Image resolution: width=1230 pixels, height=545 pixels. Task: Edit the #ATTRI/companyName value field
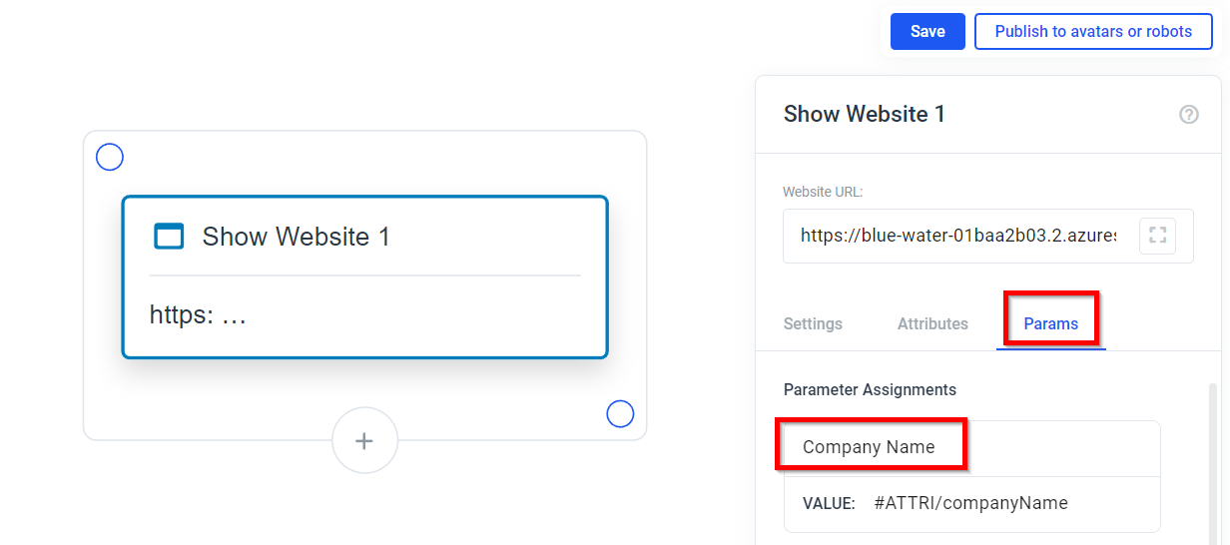pyautogui.click(x=971, y=504)
